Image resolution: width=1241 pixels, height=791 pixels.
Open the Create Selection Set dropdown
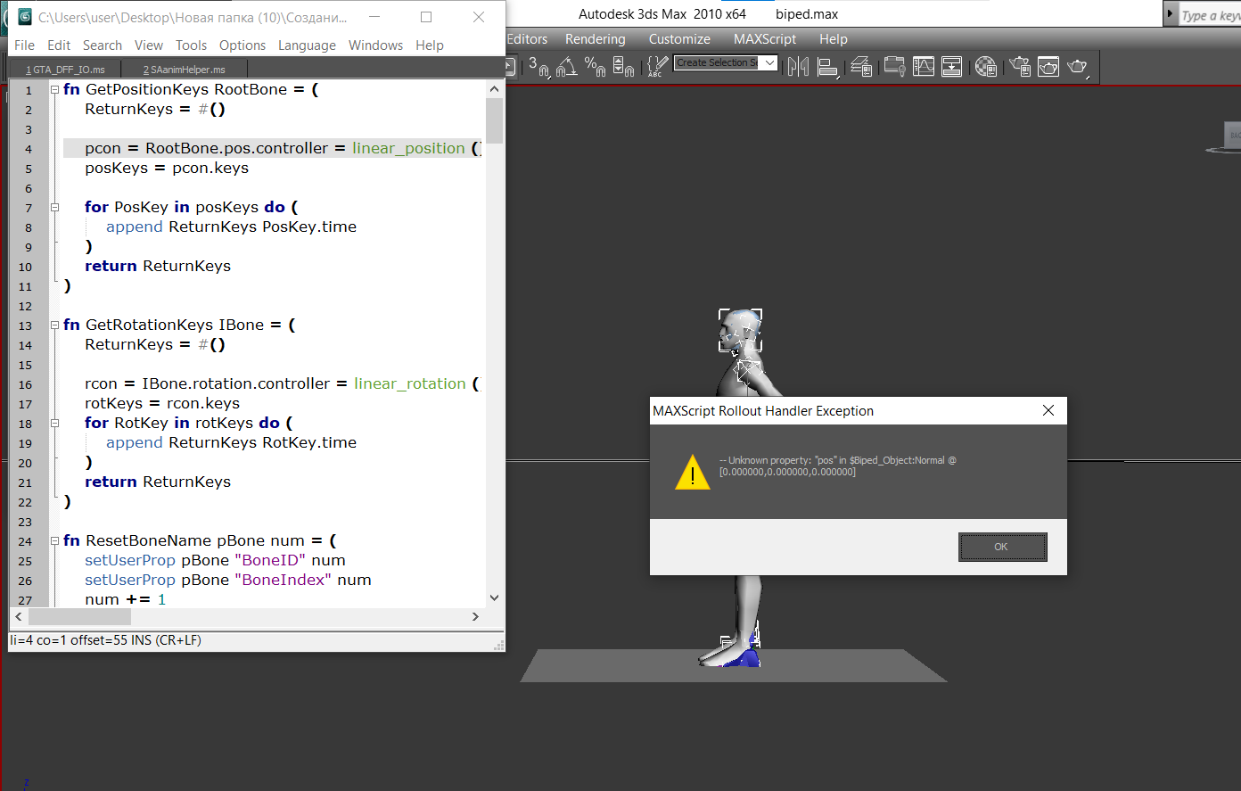[769, 62]
